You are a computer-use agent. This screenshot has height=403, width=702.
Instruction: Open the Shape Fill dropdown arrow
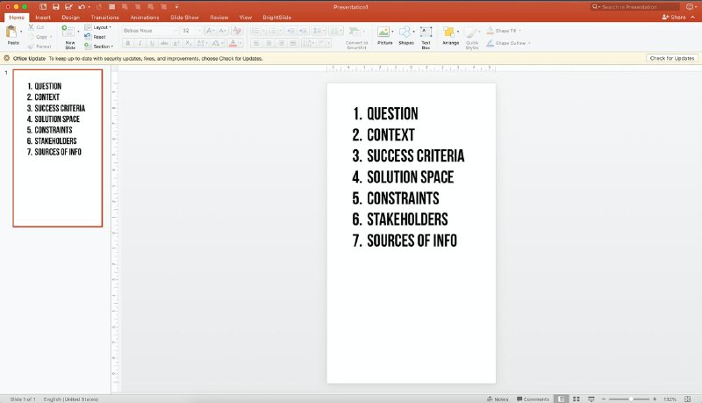[x=519, y=31]
